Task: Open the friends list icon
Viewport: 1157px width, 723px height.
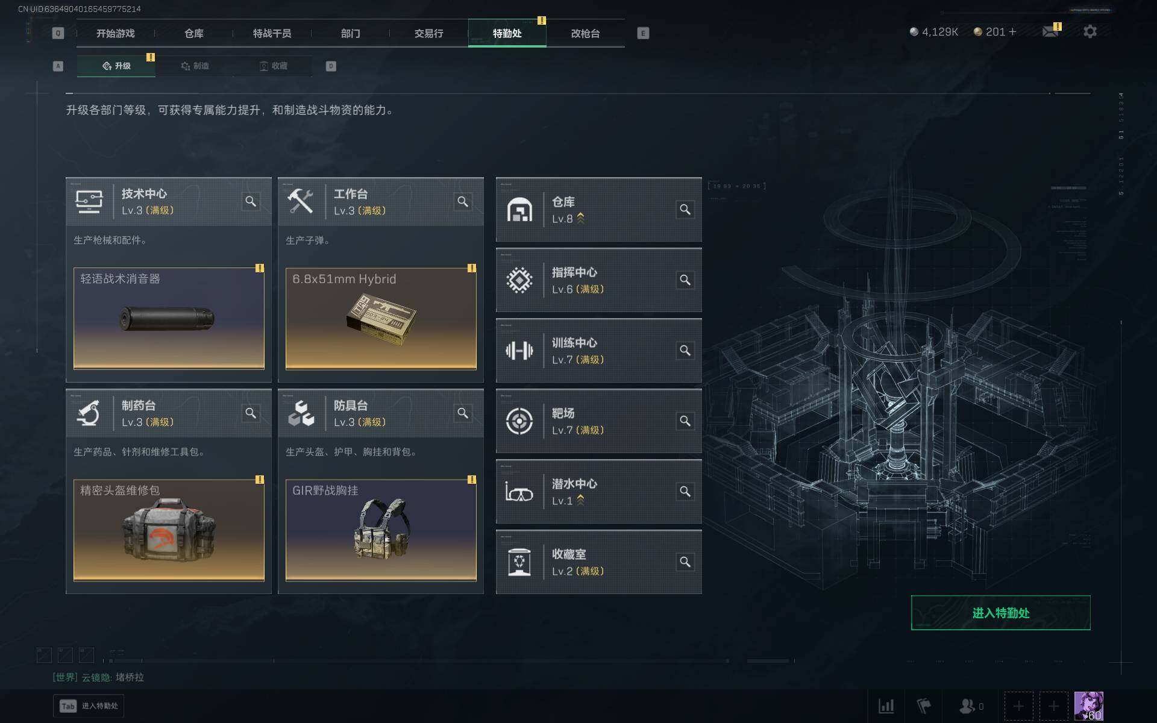Action: [967, 706]
